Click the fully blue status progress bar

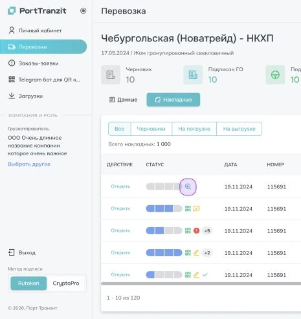[164, 252]
